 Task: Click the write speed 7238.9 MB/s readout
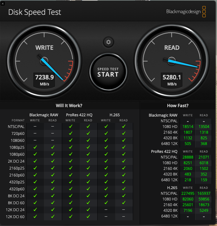coord(44,79)
